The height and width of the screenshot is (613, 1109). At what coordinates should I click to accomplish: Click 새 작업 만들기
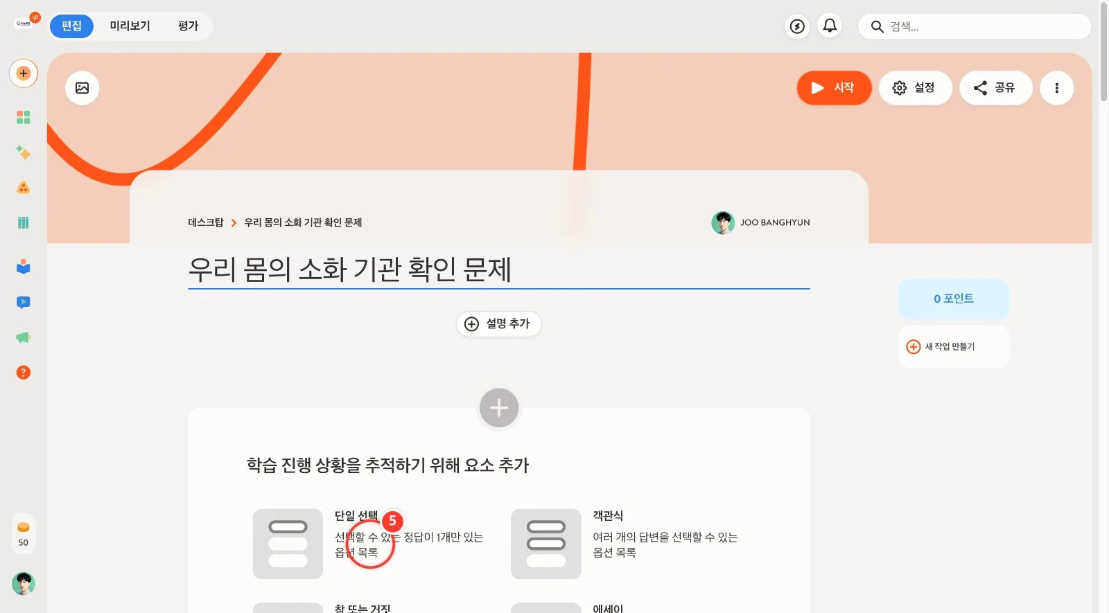coord(954,346)
